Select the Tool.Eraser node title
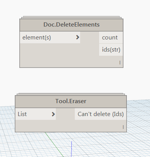The image size is (150, 157). pyautogui.click(x=71, y=101)
